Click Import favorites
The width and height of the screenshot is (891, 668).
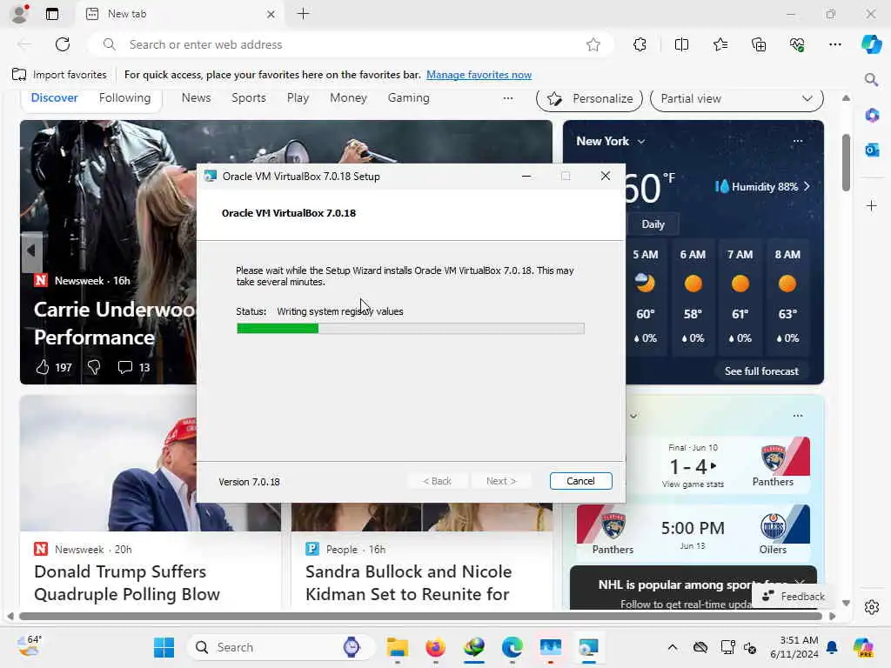coord(59,75)
